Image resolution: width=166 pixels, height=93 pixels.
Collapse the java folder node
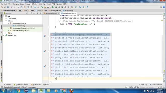(x=6, y=21)
